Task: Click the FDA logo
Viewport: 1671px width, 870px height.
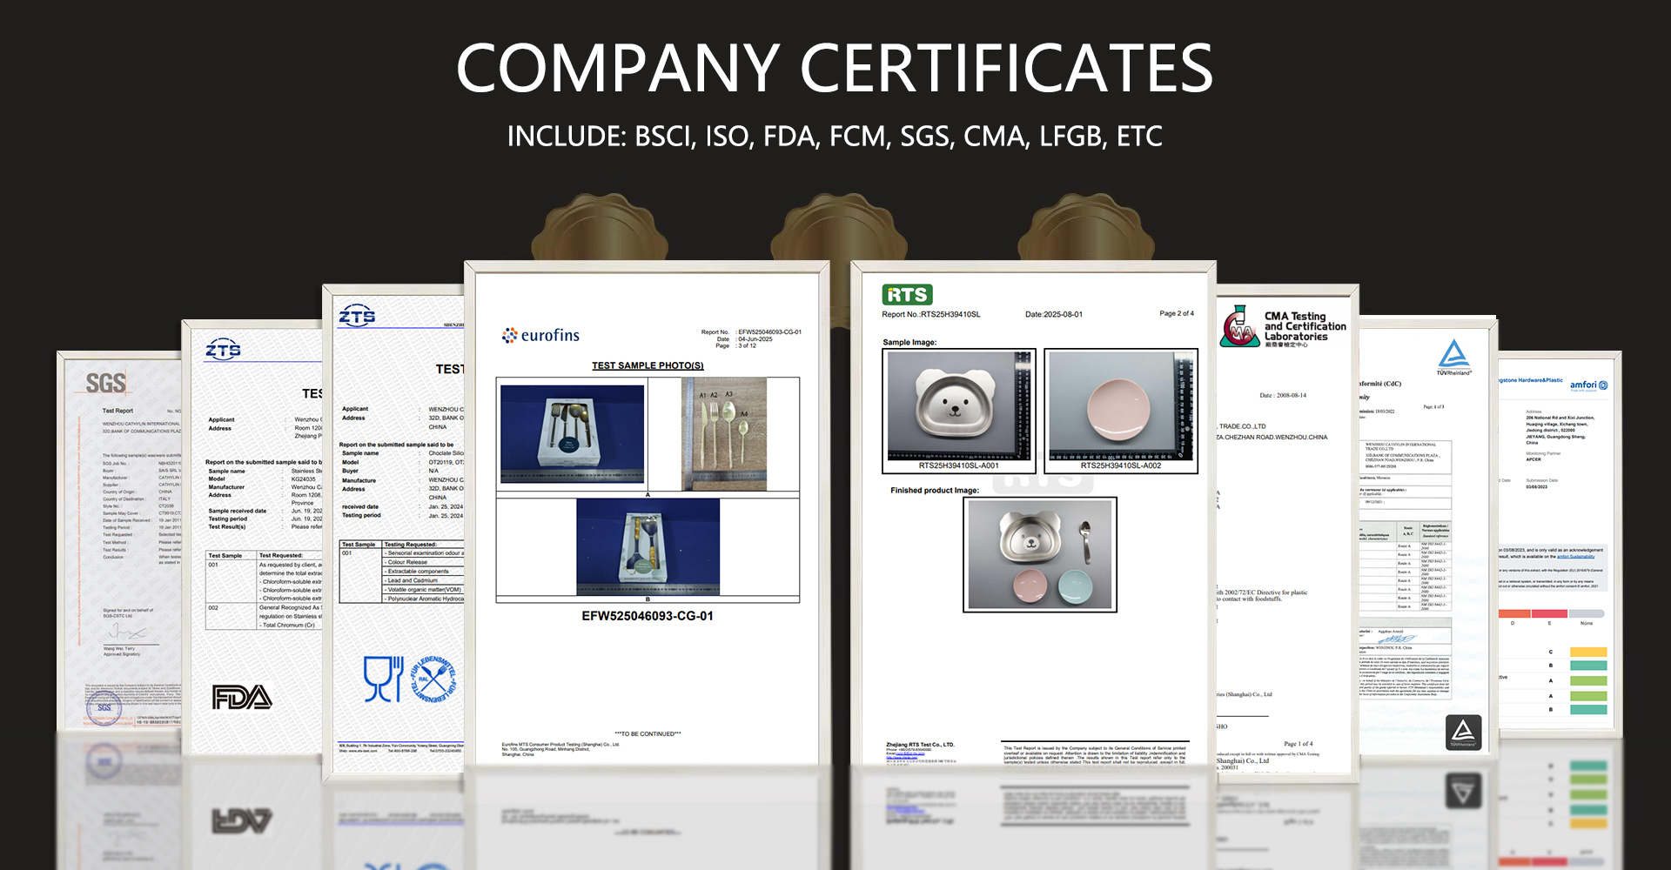Action: click(242, 697)
